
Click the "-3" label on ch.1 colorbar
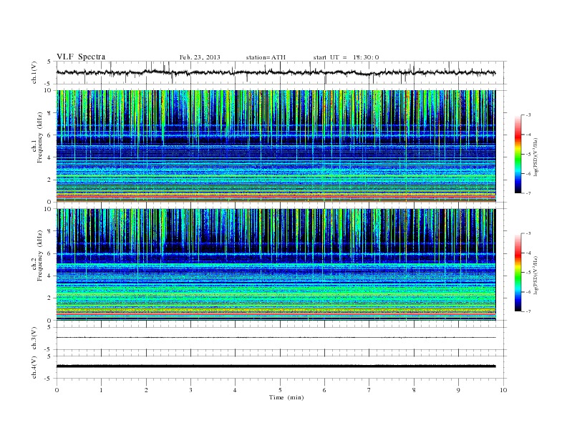(x=528, y=115)
